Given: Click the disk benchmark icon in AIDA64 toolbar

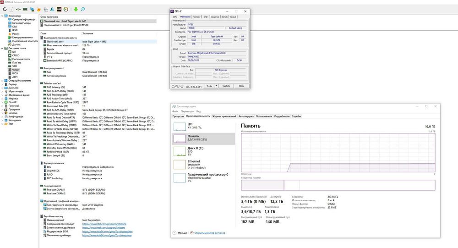Looking at the screenshot, I should click(x=18, y=9).
